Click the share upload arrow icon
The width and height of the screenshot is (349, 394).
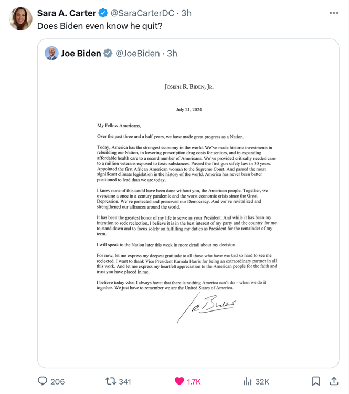click(x=334, y=381)
